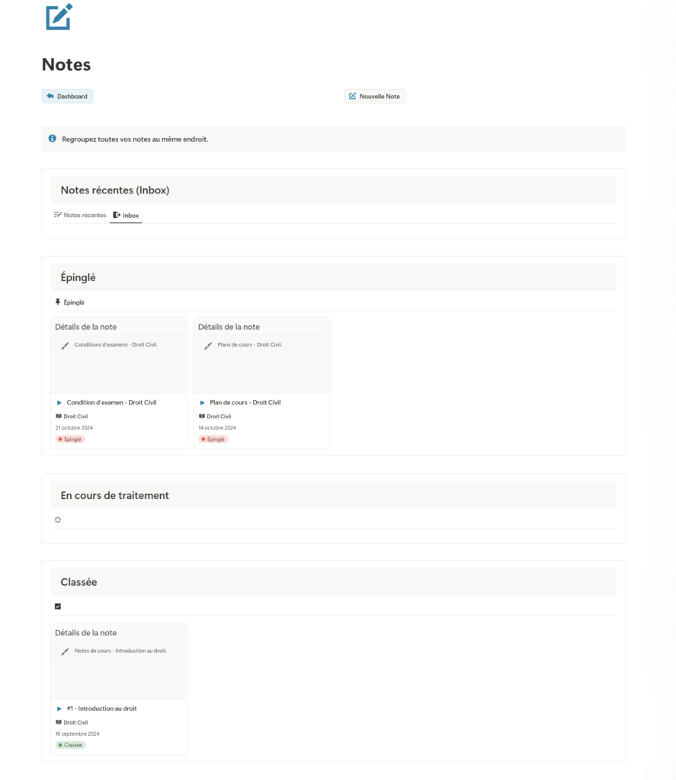This screenshot has width=676, height=780.
Task: Expand Plan de cours - Droit Civil toggle
Action: [203, 403]
